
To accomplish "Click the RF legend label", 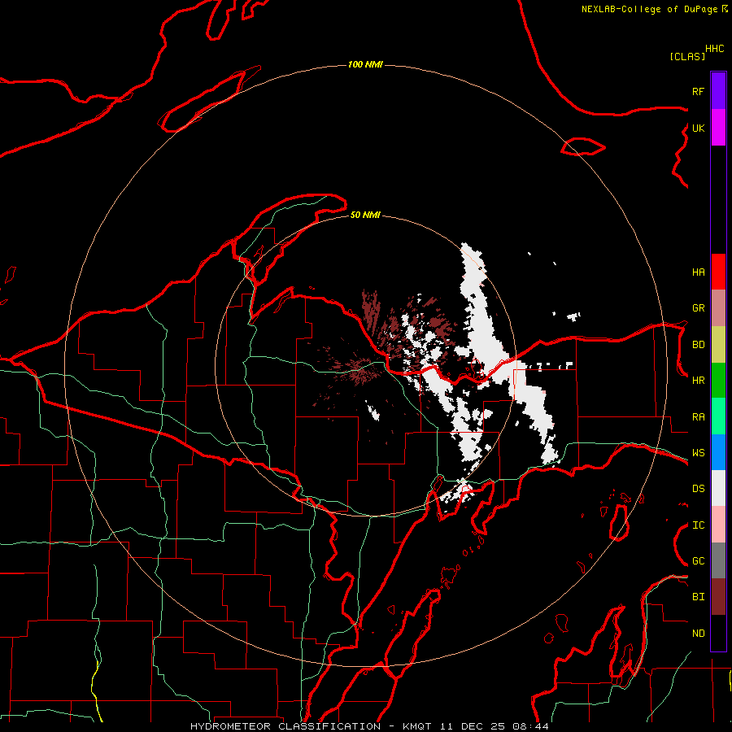I will [699, 91].
